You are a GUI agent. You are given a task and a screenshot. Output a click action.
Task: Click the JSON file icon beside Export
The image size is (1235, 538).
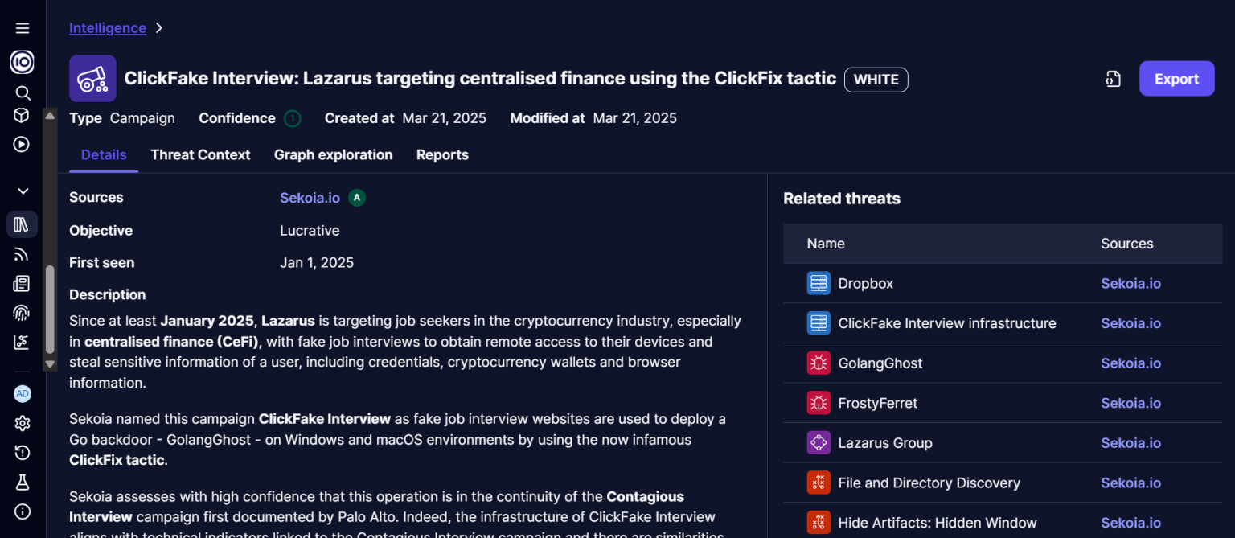pos(1113,79)
